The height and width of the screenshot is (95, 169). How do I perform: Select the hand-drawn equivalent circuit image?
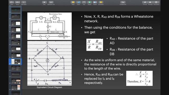point(49,63)
